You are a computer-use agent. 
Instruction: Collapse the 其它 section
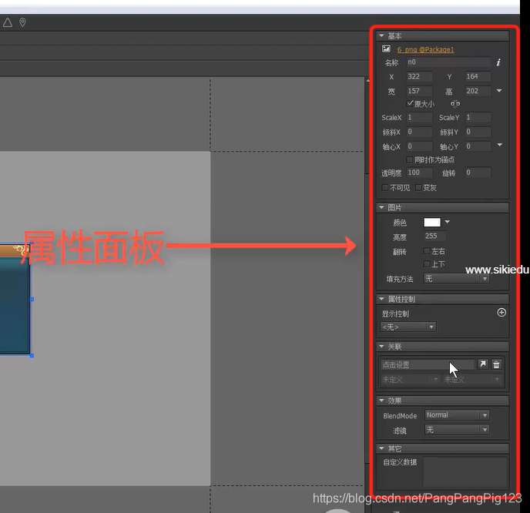[x=381, y=448]
